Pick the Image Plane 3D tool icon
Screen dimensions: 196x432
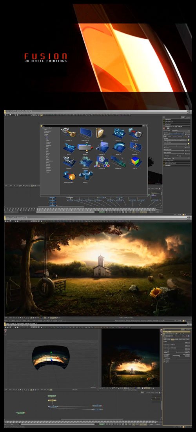tap(86, 132)
